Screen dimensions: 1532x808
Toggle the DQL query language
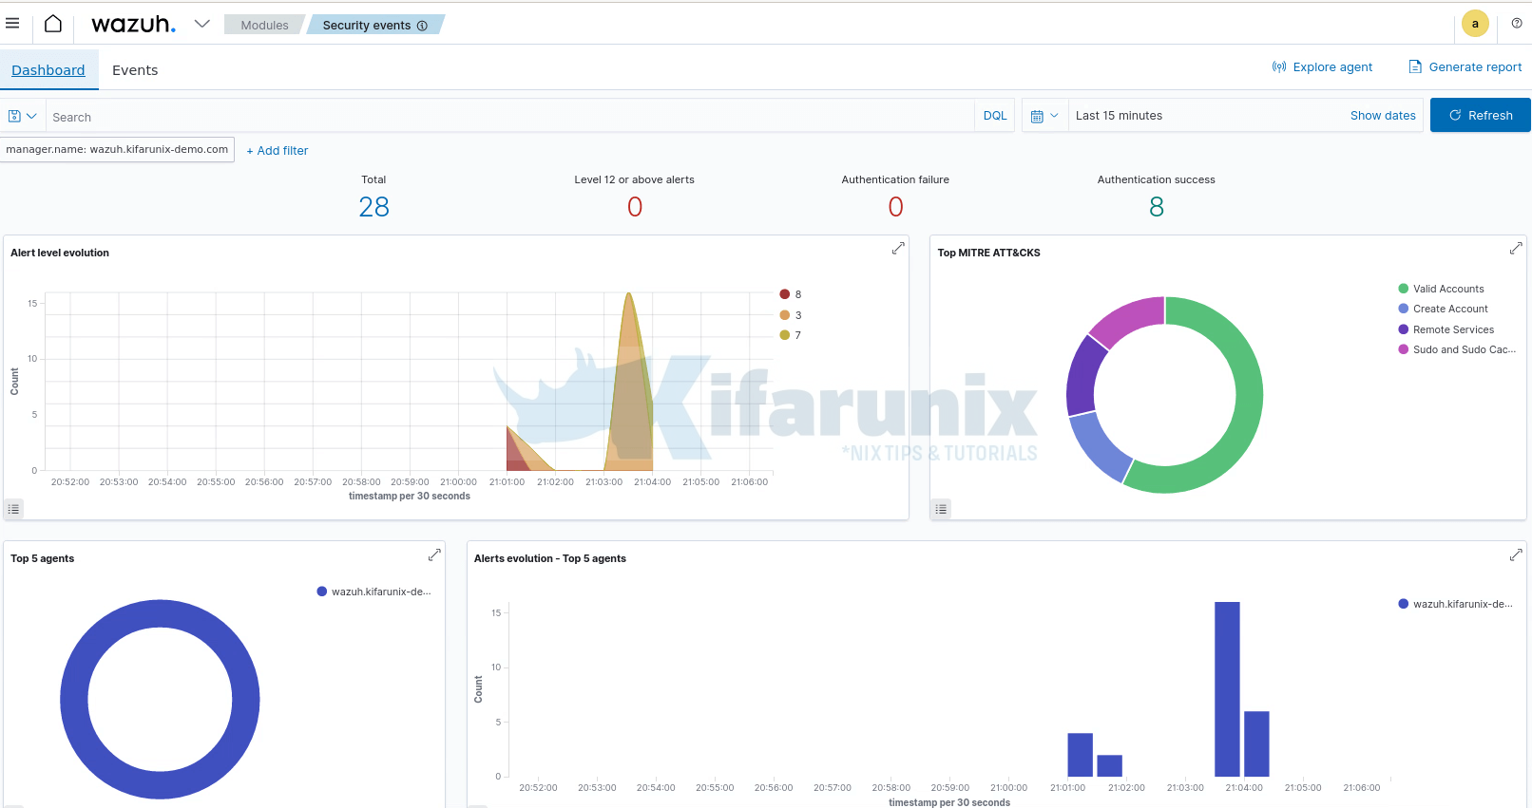[995, 116]
